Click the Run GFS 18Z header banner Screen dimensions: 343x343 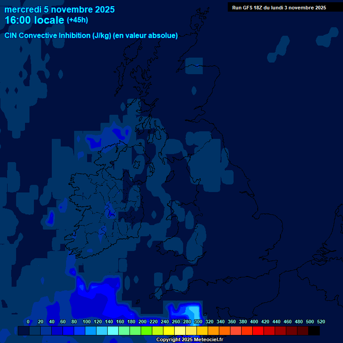(279, 8)
